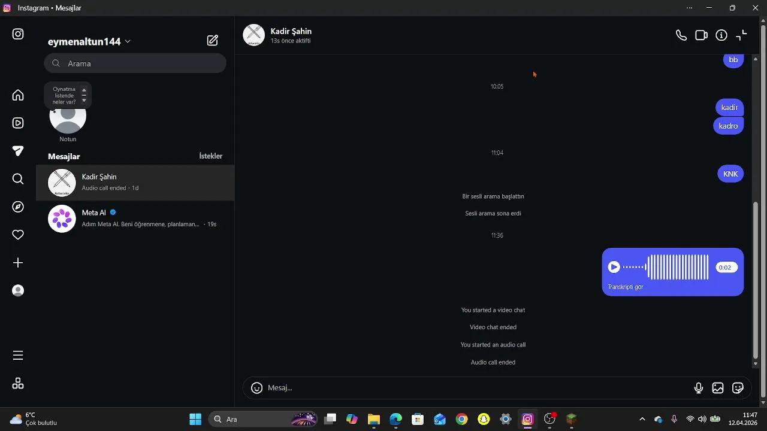Click 'You started a video chat' text
This screenshot has width=767, height=431.
(493, 310)
